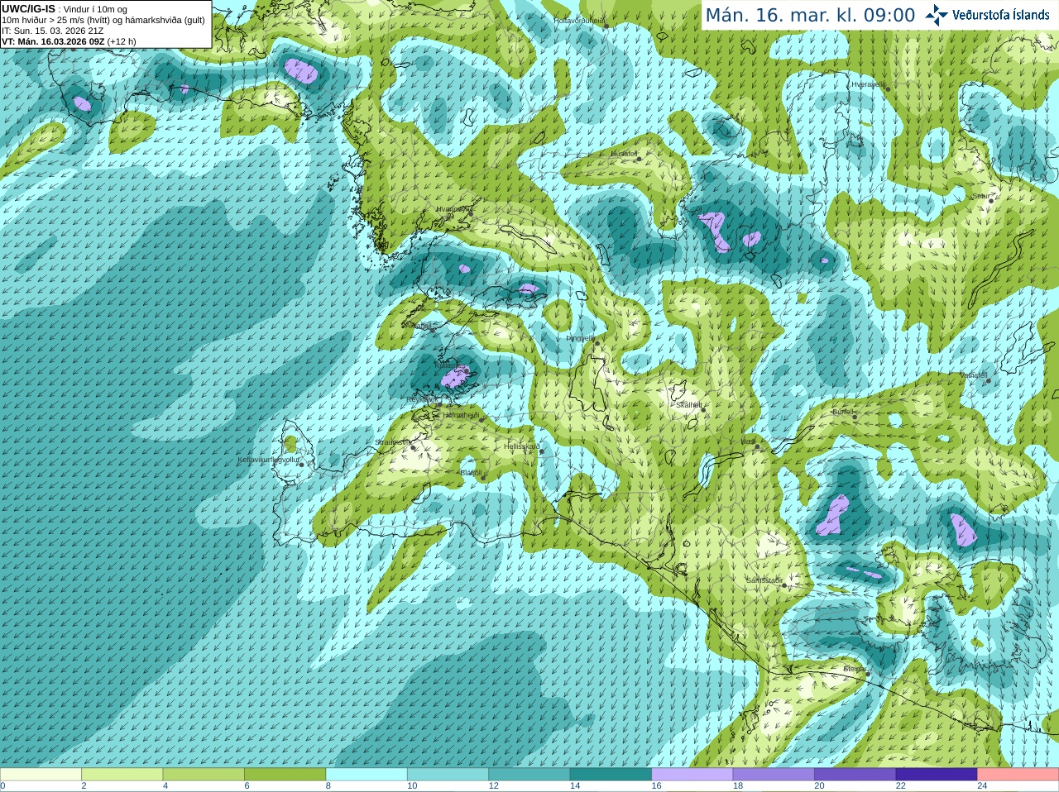Select the 20–22 m/s violet legend swatch

[855, 775]
